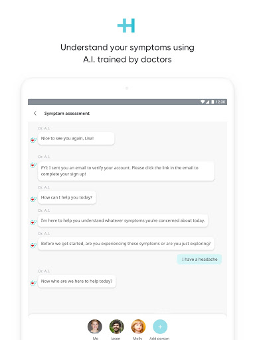Go back from Symptom assessment screen
The height and width of the screenshot is (340, 255).
tap(35, 114)
